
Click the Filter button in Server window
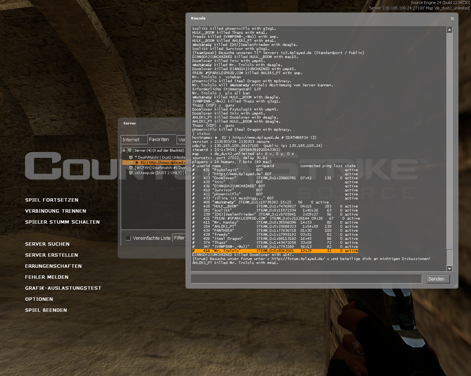click(179, 238)
